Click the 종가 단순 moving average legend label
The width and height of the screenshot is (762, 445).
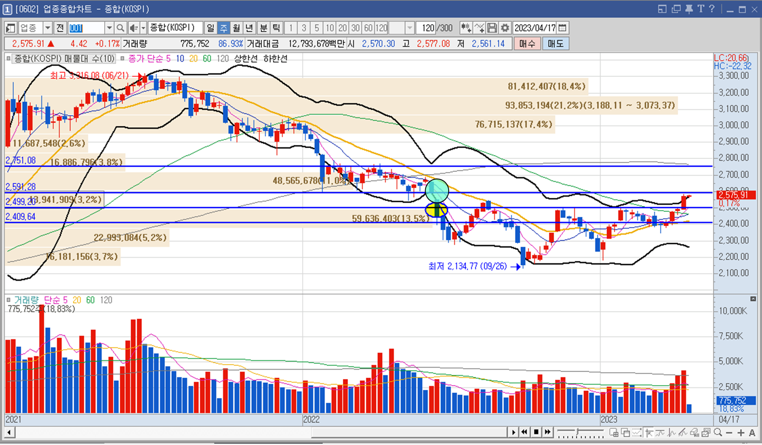(x=145, y=59)
